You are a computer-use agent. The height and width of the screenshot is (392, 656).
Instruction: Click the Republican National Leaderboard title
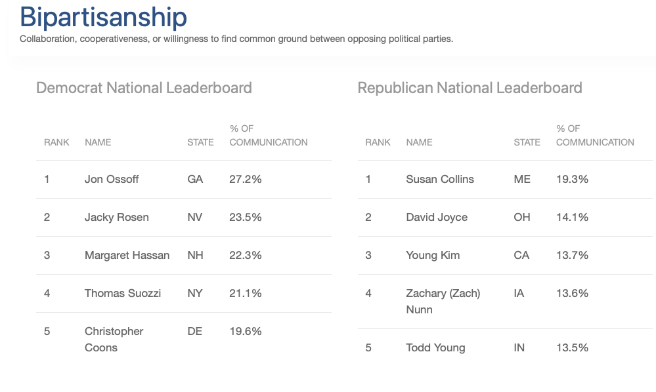click(470, 88)
